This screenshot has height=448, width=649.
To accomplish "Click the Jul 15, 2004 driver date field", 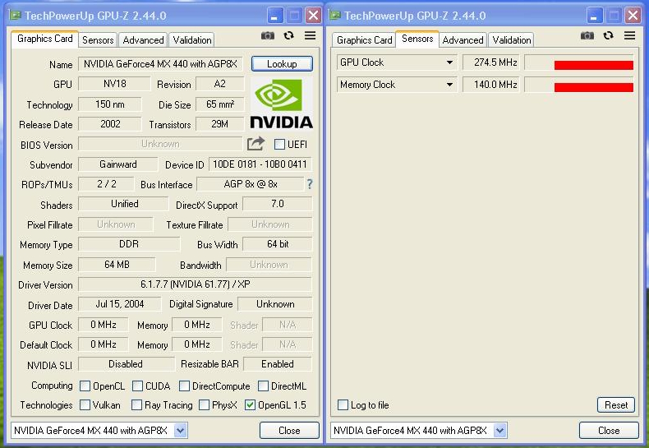I will [x=120, y=304].
